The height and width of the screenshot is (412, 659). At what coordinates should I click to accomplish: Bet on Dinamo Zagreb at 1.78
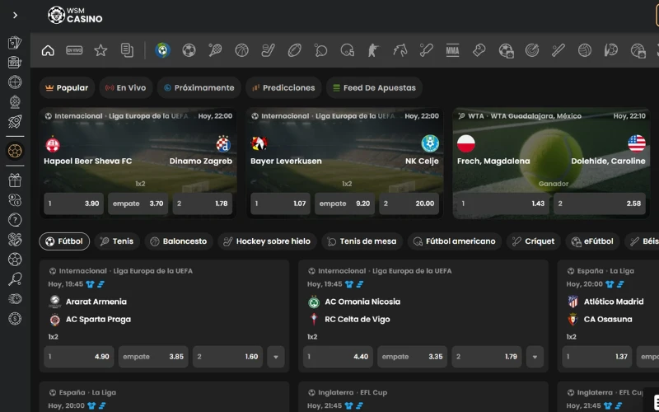(x=202, y=204)
